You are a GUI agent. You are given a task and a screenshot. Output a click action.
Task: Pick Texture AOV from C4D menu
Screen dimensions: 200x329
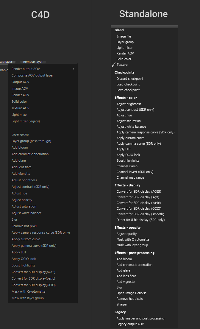21,108
